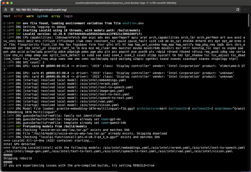Click the lock icon beside the address

click(6, 10)
